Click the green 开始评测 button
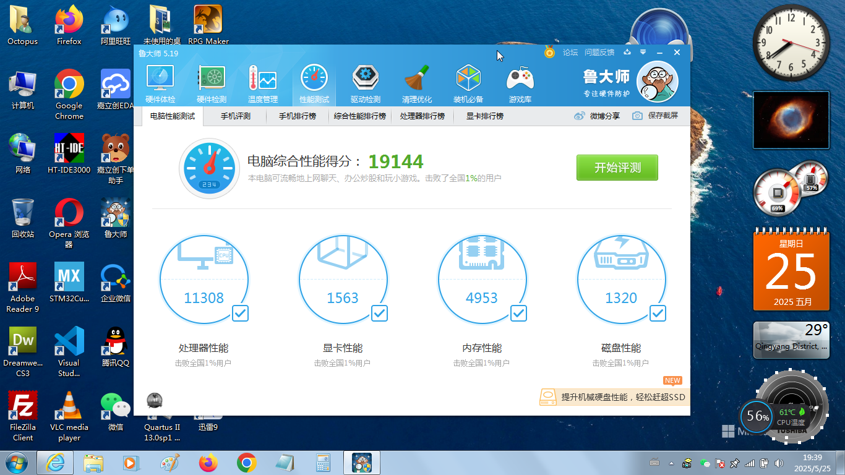This screenshot has height=475, width=845. coord(617,168)
